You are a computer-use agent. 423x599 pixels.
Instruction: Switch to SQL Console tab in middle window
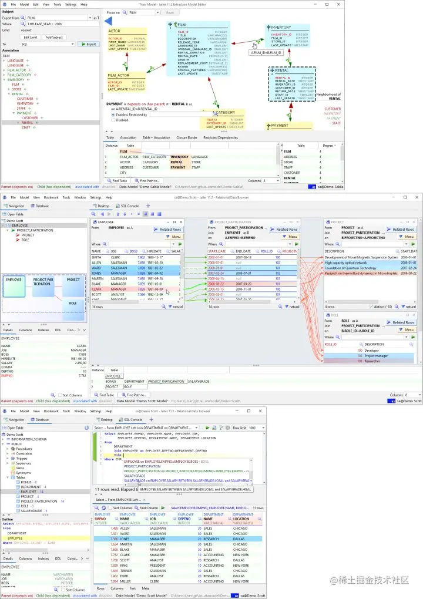127,206
